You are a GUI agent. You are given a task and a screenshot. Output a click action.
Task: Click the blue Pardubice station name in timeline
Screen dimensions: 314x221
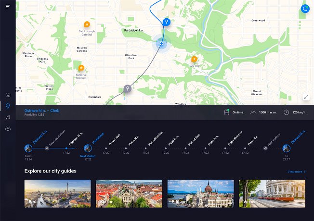98,138
